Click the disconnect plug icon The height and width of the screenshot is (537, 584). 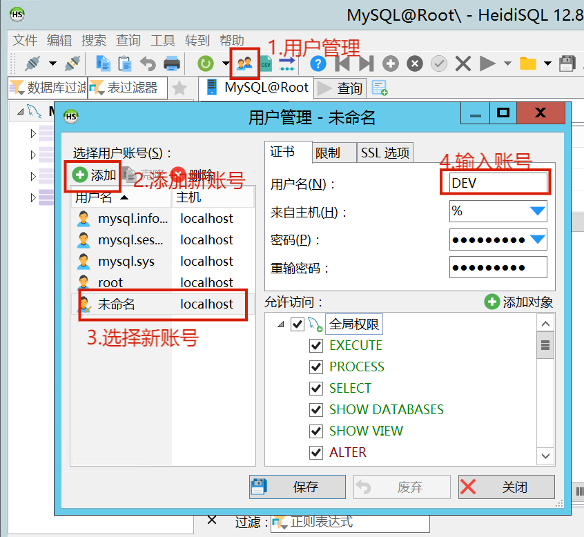point(72,64)
